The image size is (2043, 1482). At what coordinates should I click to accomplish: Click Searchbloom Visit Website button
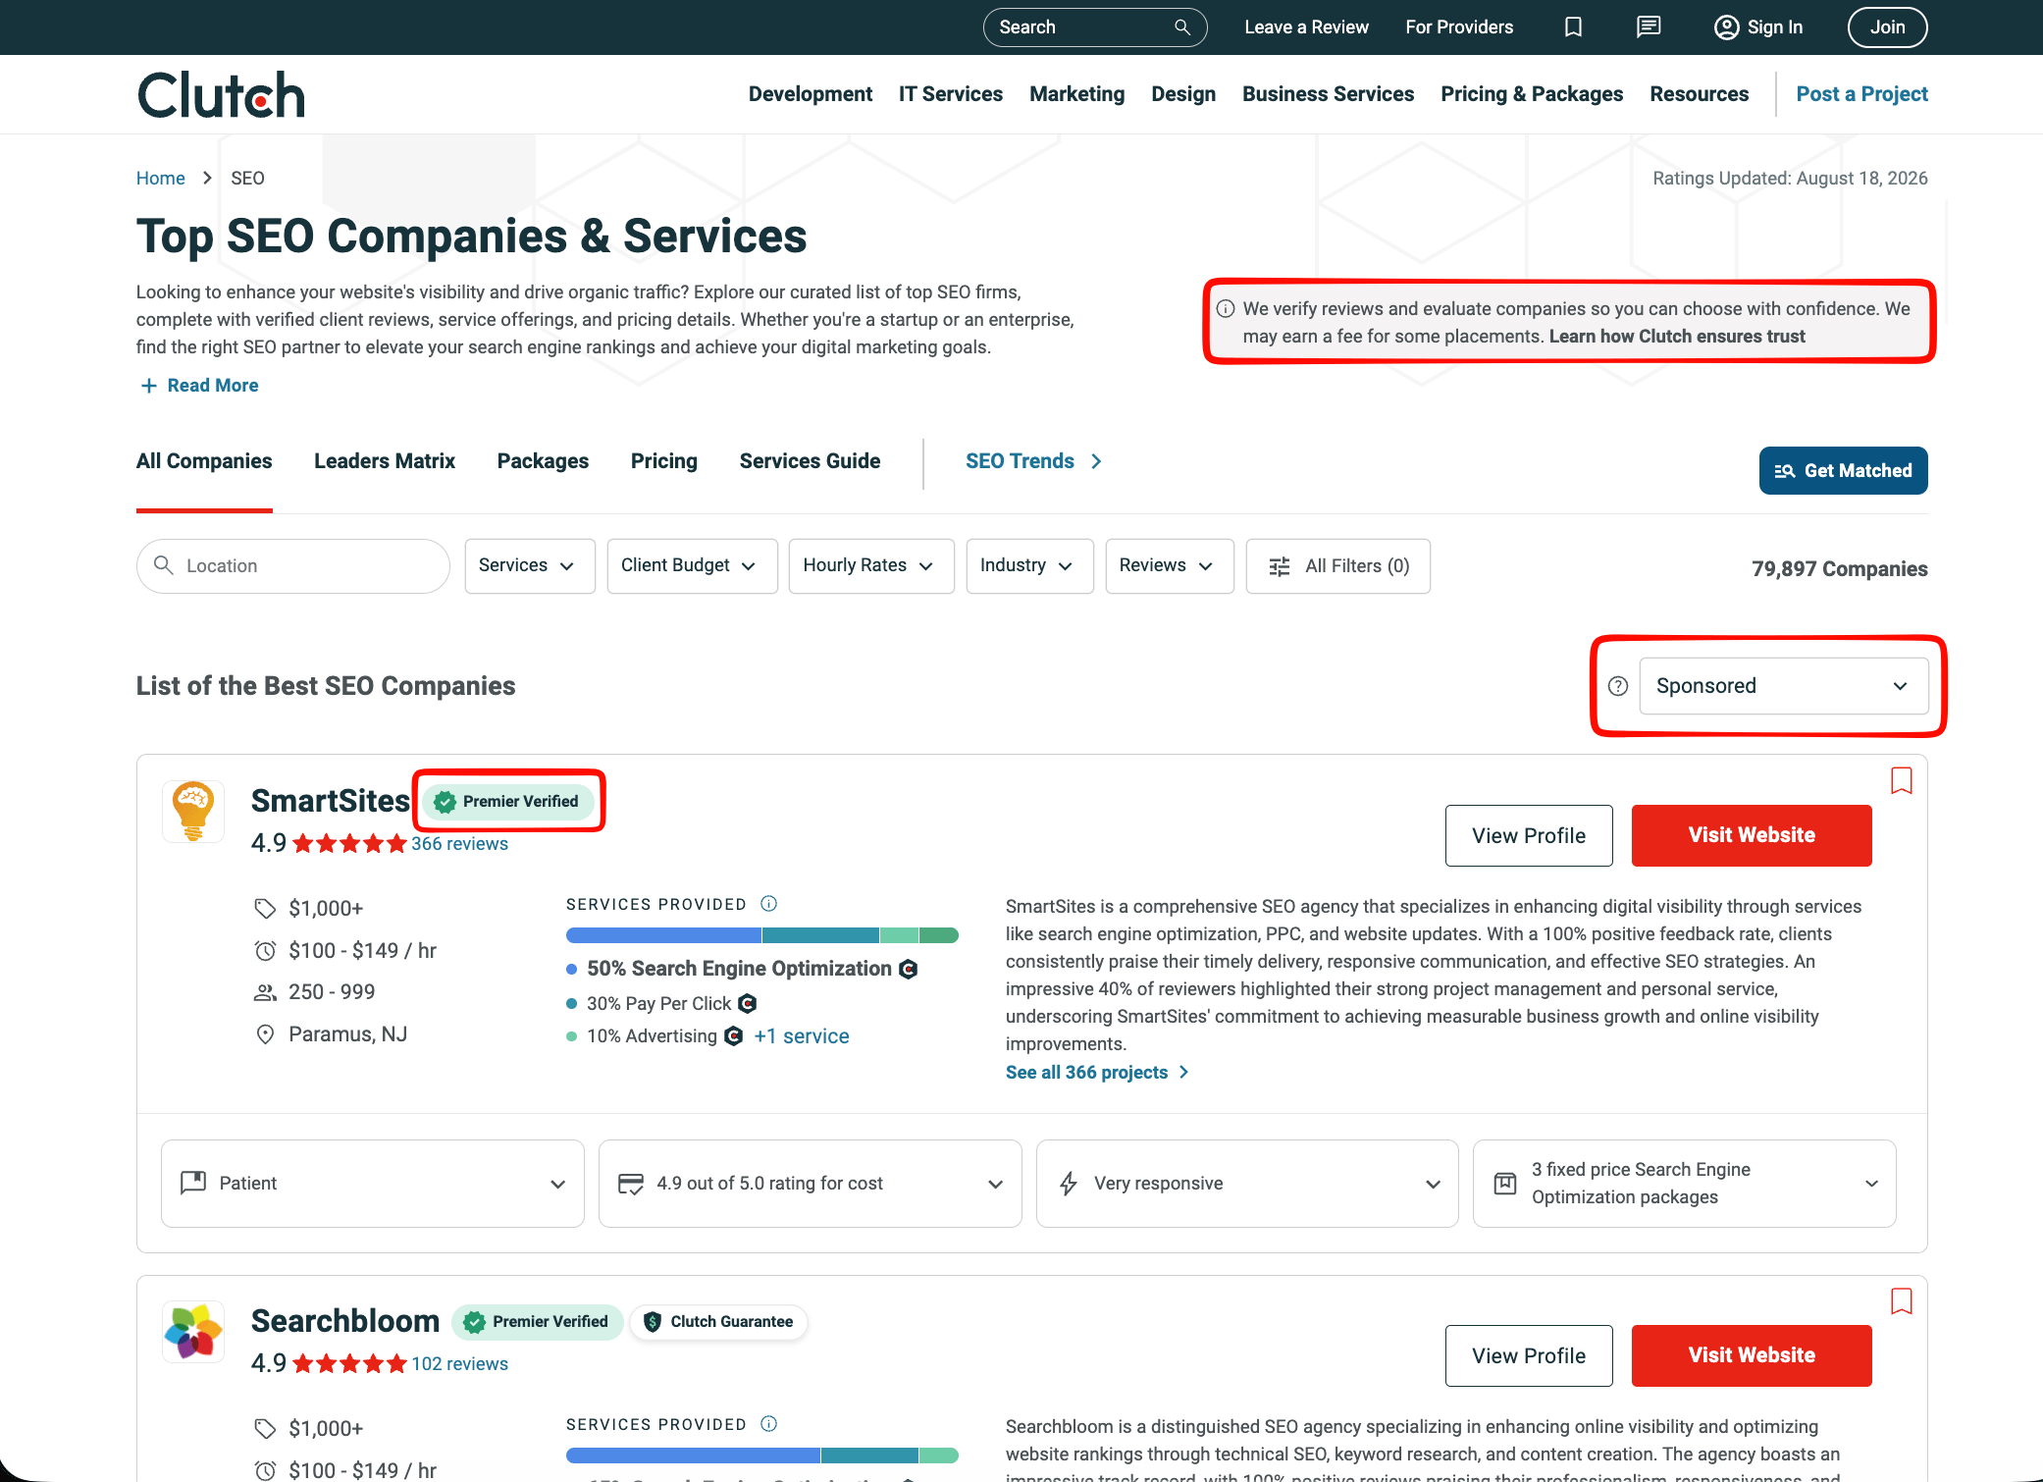coord(1752,1355)
